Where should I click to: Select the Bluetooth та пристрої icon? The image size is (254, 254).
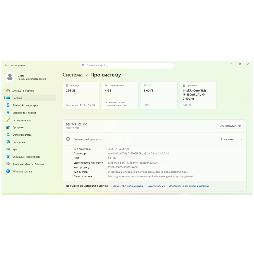click(x=8, y=105)
